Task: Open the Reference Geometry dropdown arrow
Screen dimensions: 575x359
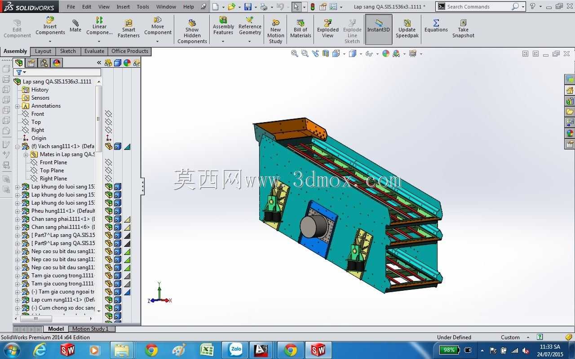Action: [x=250, y=41]
